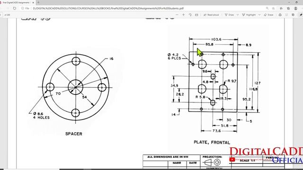Click the DATE column header in title block

[x=193, y=163]
